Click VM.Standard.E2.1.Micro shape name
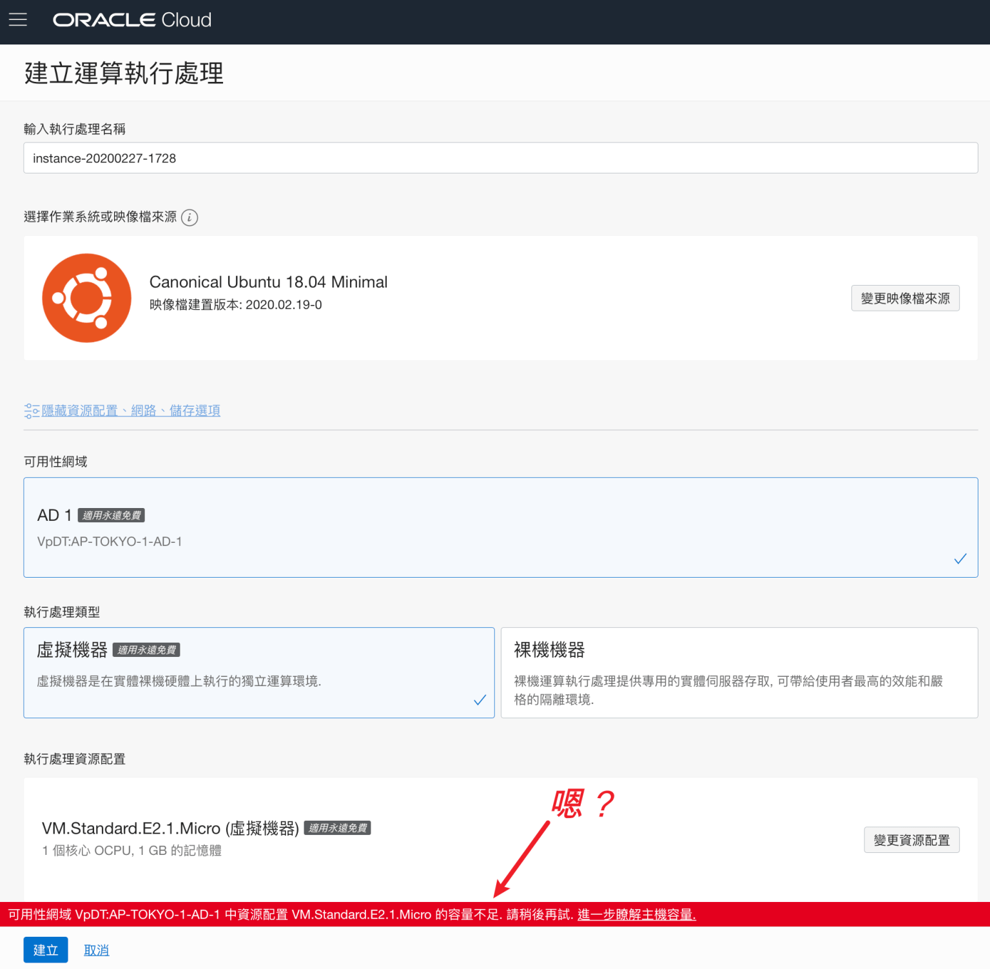The image size is (990, 969). 170,828
